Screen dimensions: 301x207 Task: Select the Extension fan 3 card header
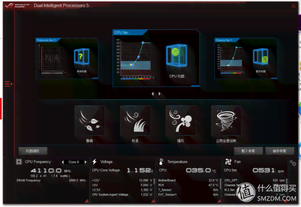47,40
